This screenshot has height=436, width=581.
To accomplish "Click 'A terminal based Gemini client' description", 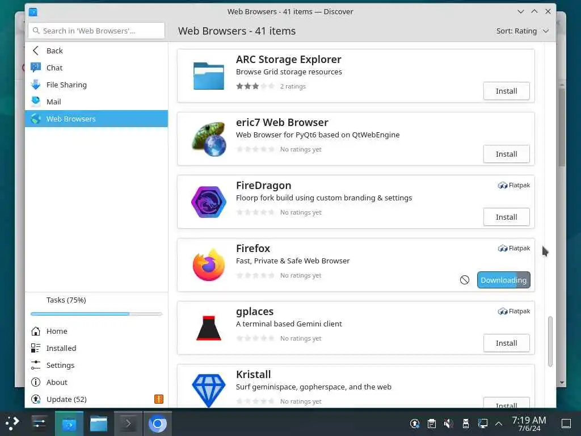I will click(x=289, y=324).
